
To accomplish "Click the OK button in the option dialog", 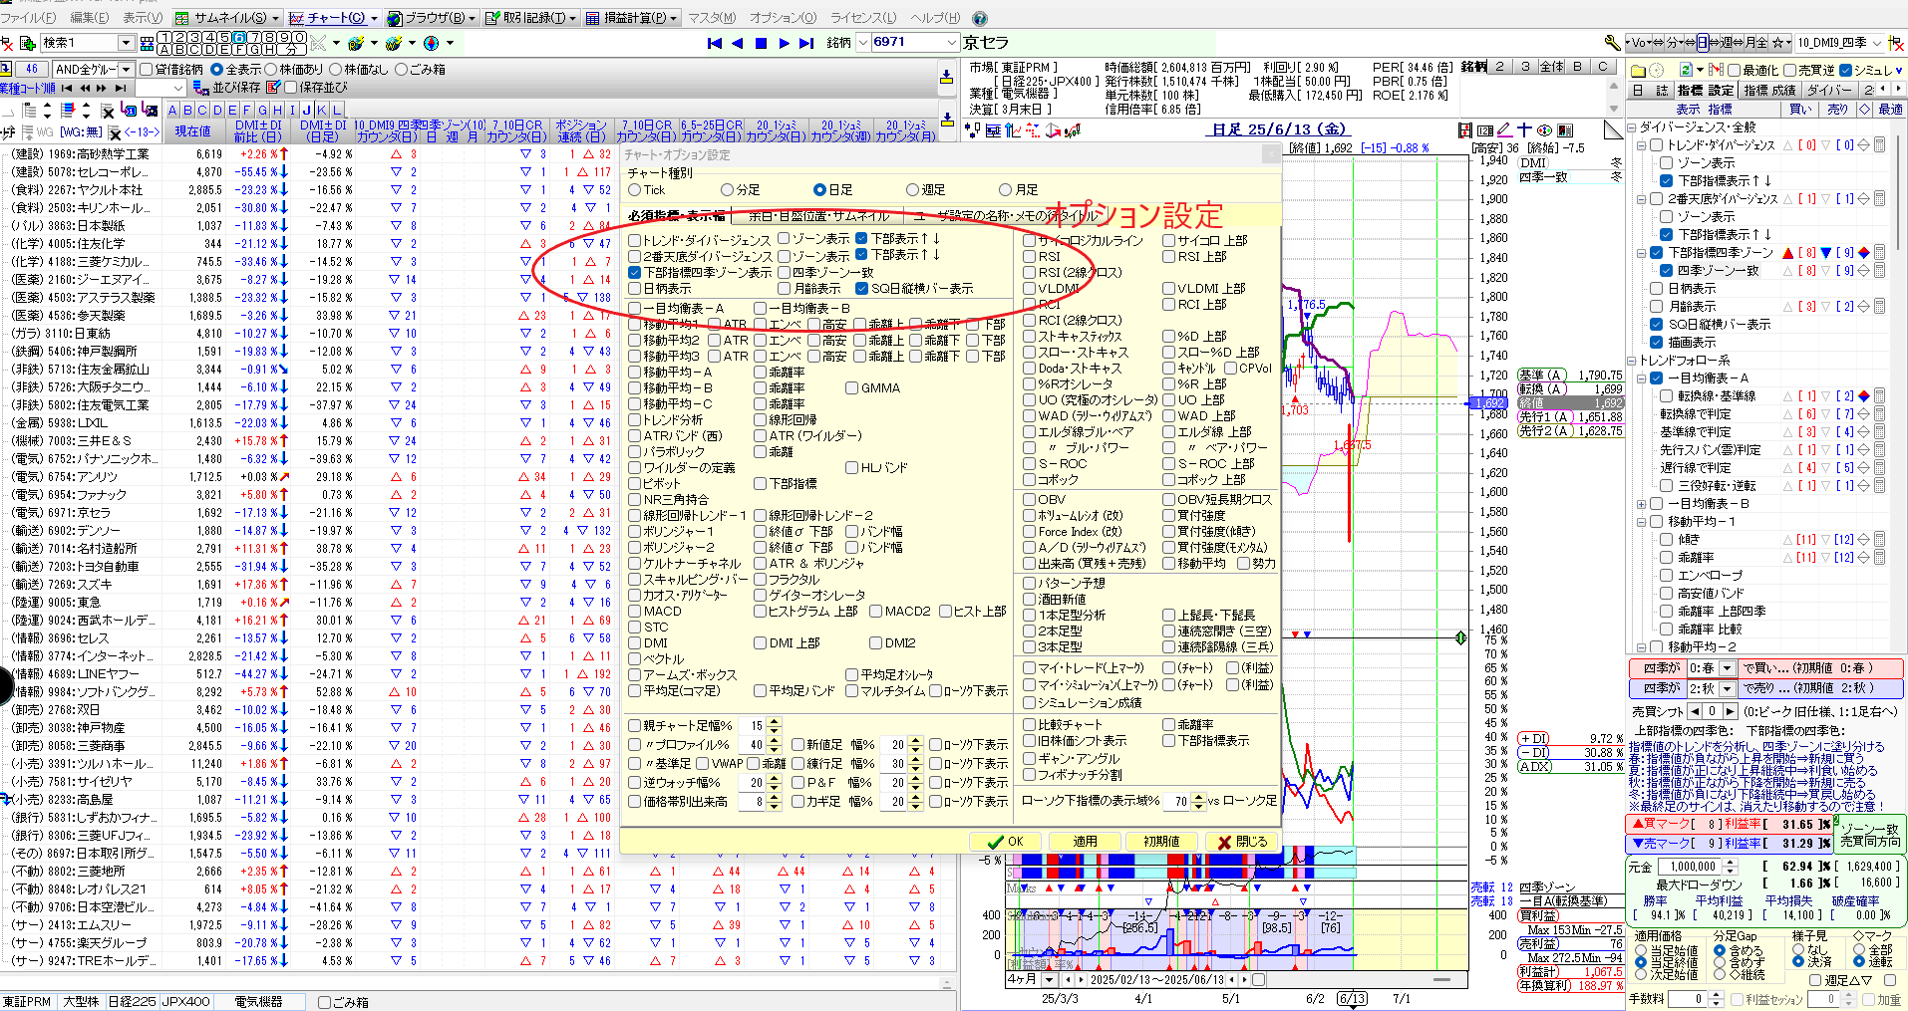I will (x=1007, y=842).
